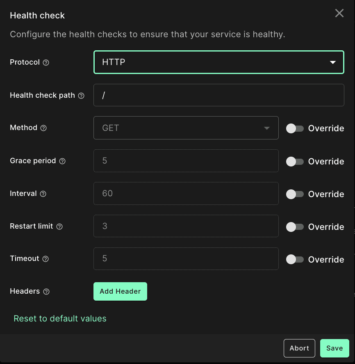The width and height of the screenshot is (355, 364).
Task: Turn on the Interval override switch
Action: 295,194
